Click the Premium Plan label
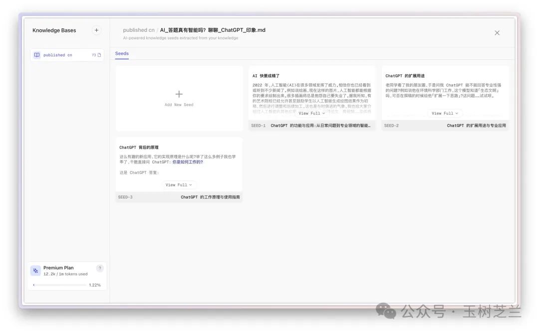 (x=58, y=268)
